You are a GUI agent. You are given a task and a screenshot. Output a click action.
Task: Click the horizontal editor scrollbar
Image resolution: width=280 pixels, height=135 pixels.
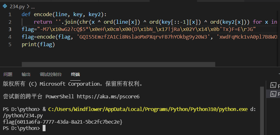[119, 64]
